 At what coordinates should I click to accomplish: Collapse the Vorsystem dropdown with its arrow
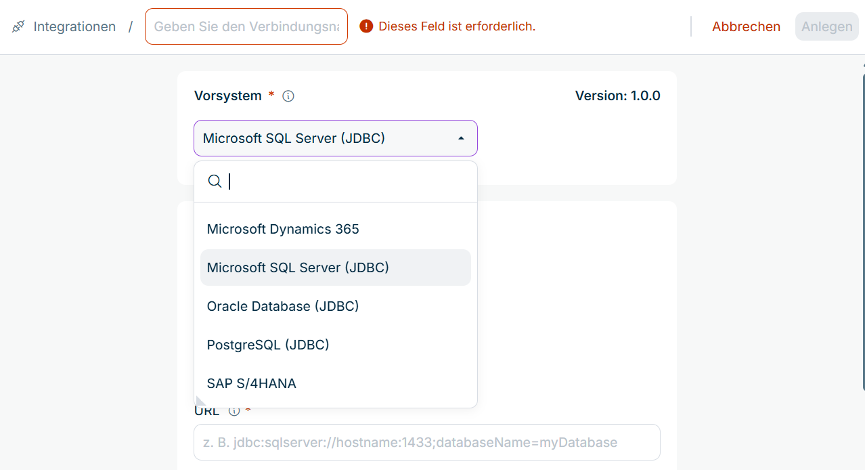[x=461, y=138]
